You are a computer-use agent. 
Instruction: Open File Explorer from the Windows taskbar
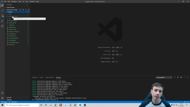point(51,105)
